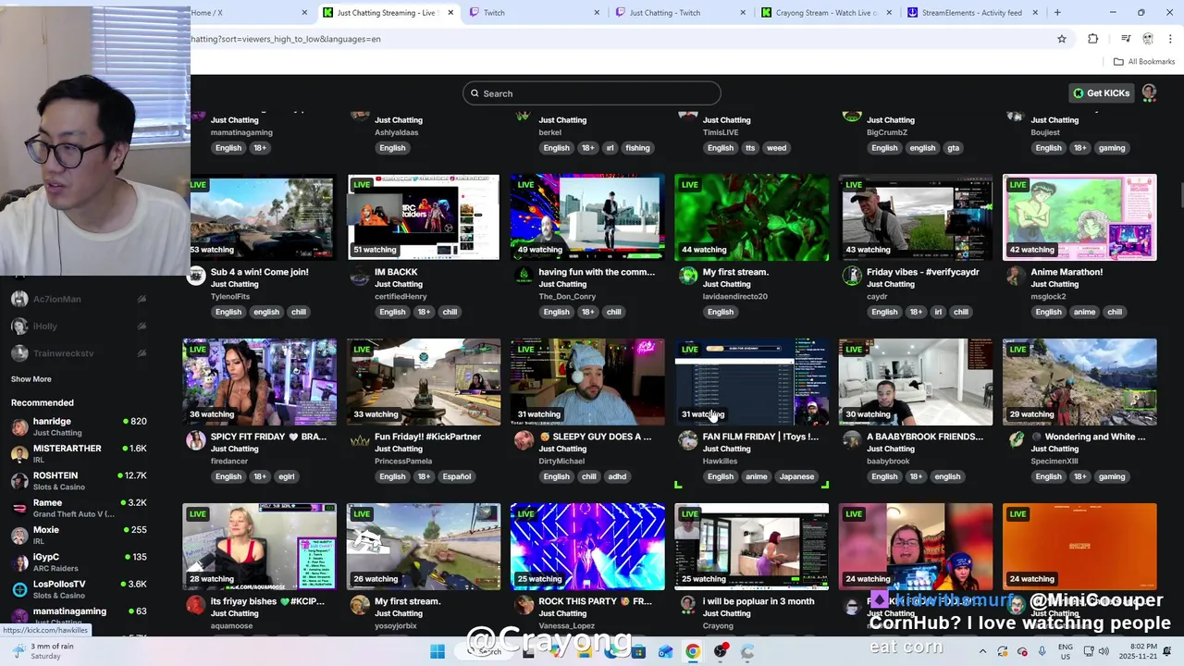The image size is (1184, 666).
Task: Click msglock2 channel avatar
Action: pyautogui.click(x=1016, y=276)
